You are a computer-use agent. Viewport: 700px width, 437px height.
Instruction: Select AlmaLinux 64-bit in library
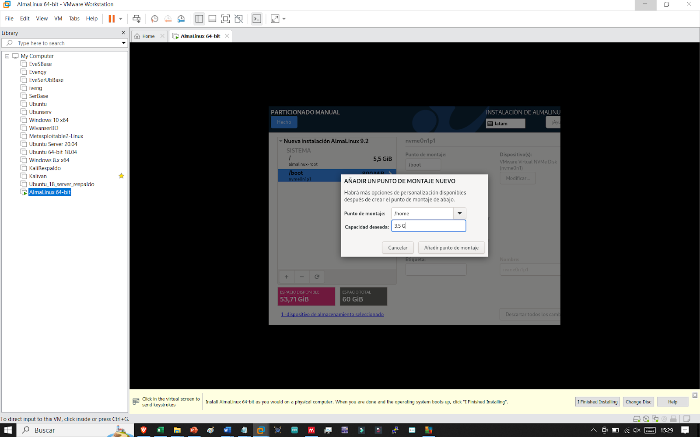49,192
